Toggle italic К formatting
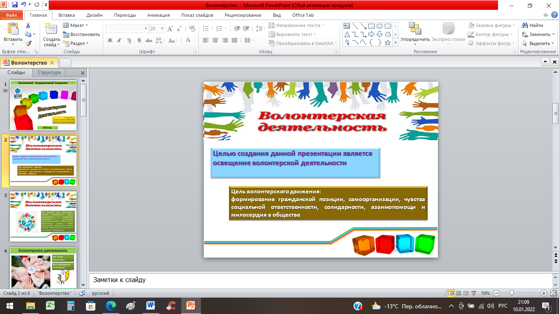 pyautogui.click(x=119, y=40)
